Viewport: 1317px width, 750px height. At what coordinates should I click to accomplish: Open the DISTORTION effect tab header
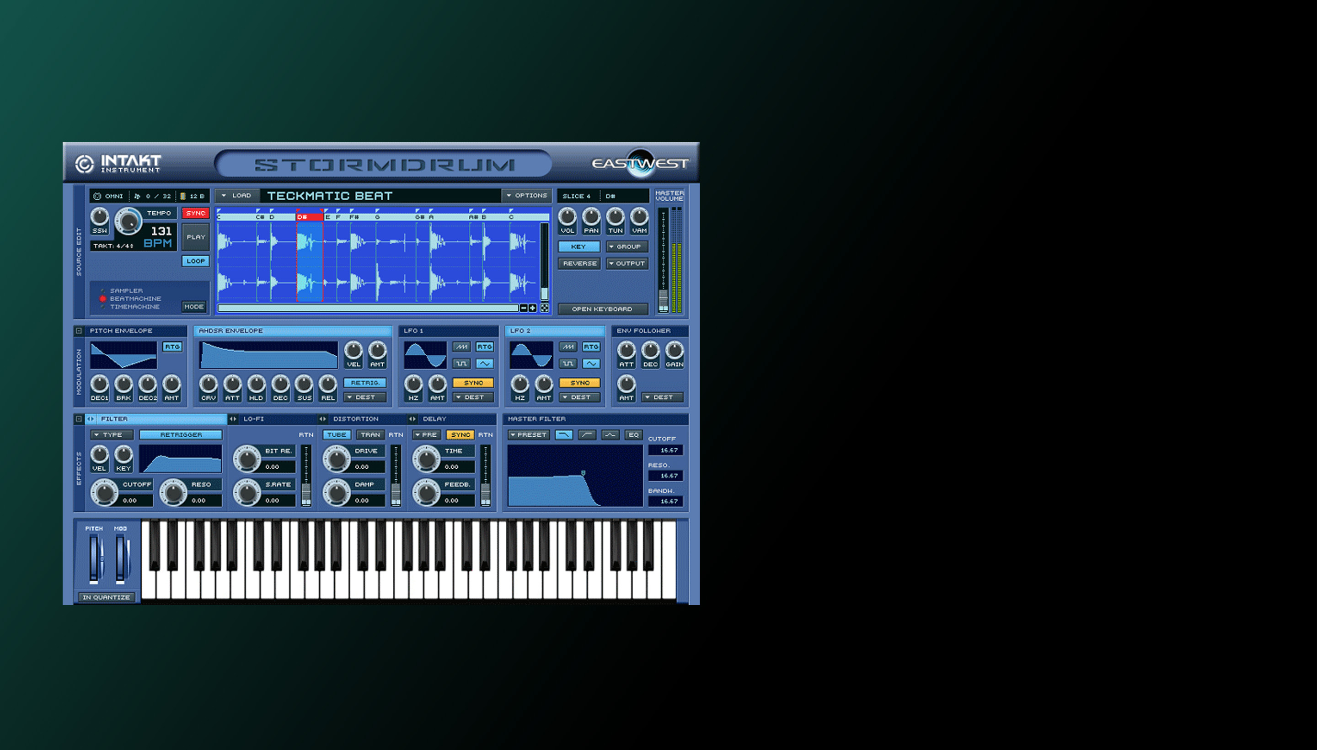(355, 419)
